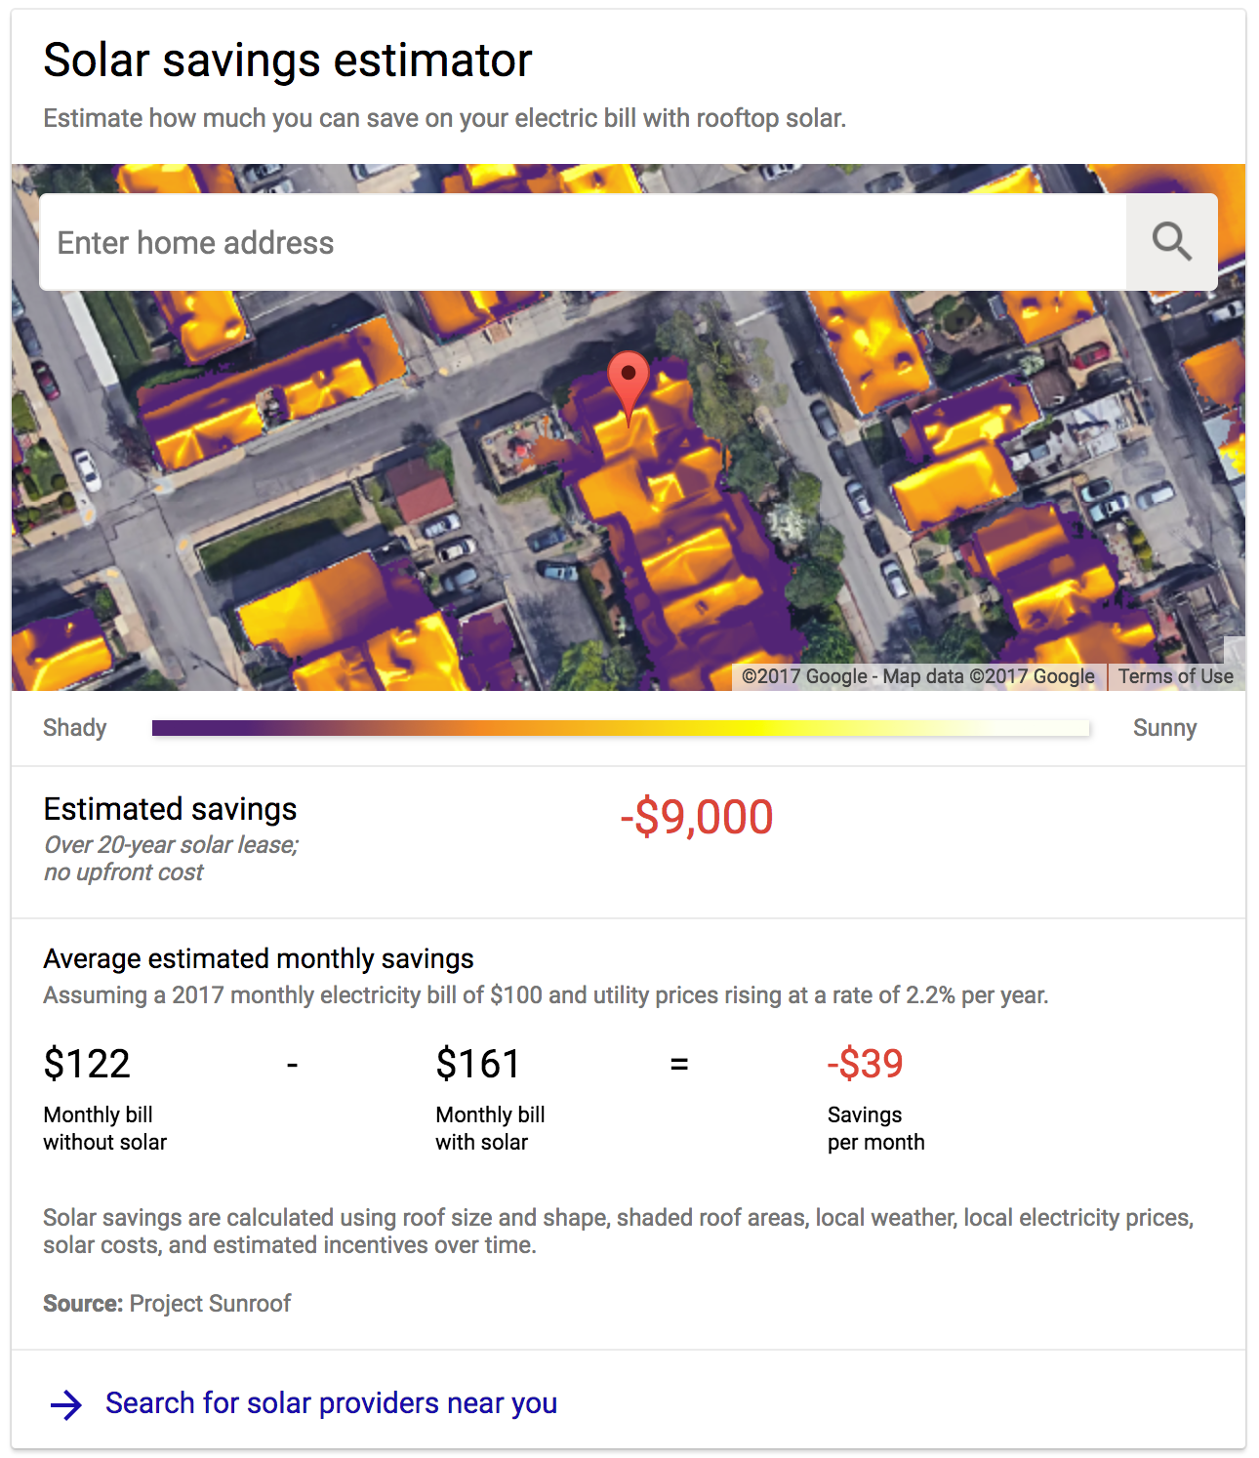The image size is (1259, 1458).
Task: Click the "Estimated savings" heading
Action: (170, 809)
